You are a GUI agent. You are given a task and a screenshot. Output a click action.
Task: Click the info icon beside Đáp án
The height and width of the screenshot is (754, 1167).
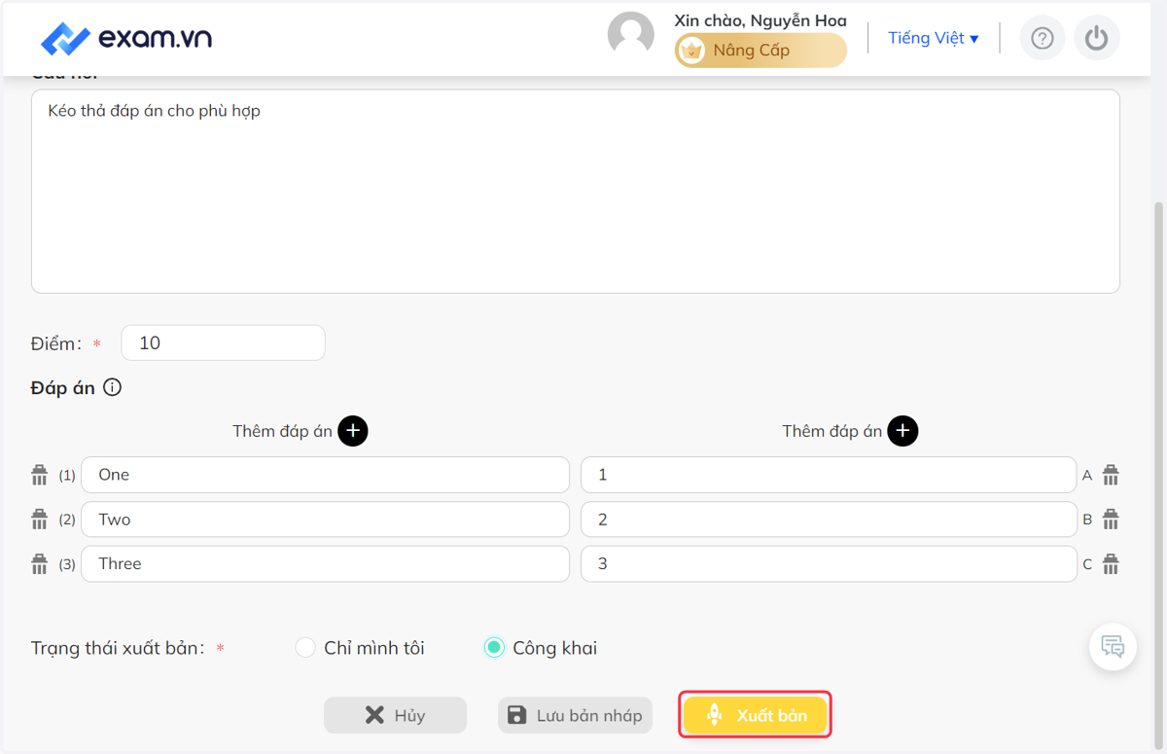pyautogui.click(x=113, y=387)
